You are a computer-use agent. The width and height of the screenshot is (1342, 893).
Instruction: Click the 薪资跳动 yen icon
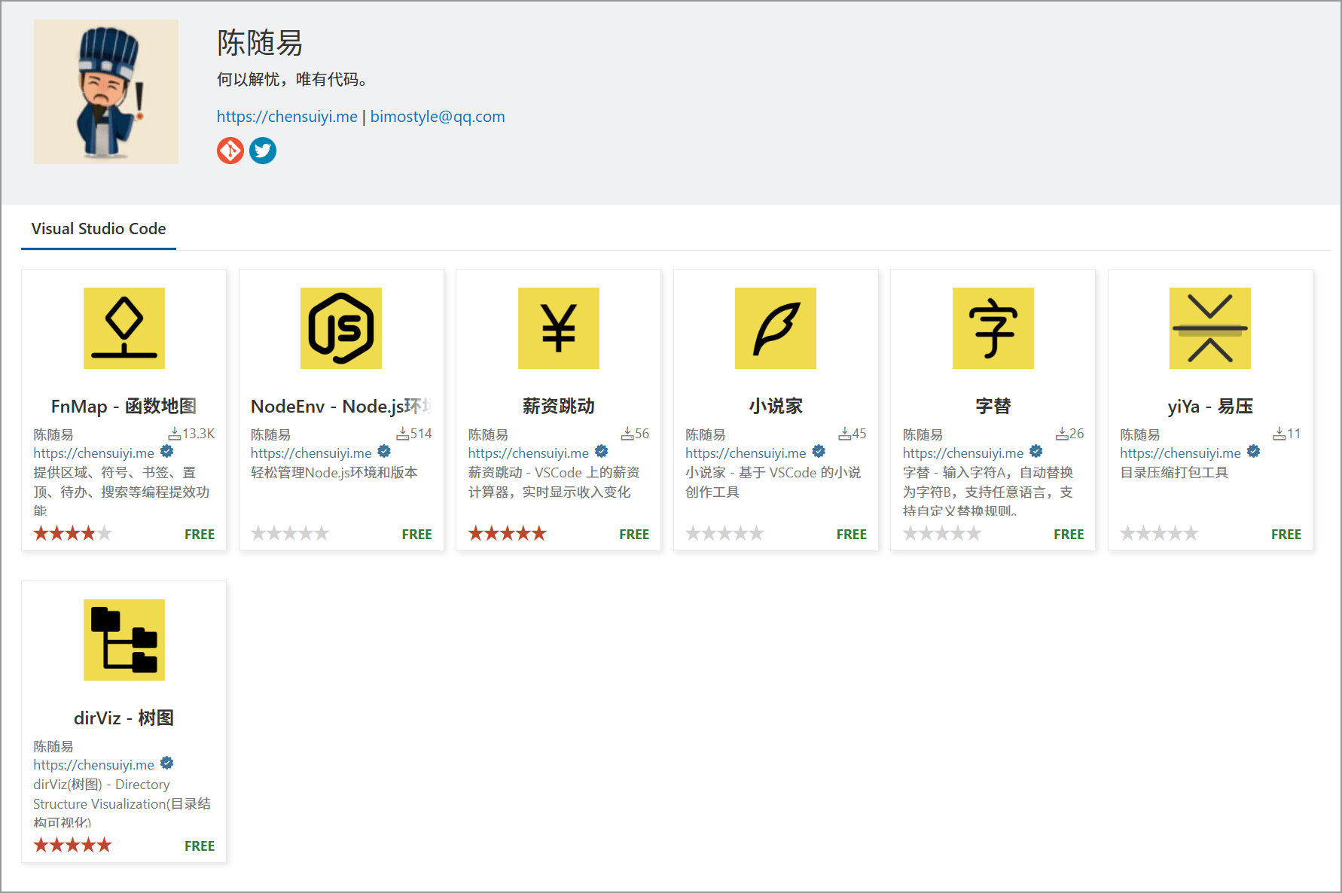pyautogui.click(x=559, y=328)
